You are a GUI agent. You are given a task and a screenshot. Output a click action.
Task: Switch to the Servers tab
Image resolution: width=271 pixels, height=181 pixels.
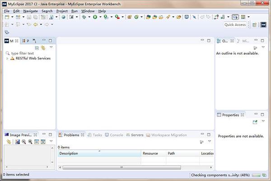137,135
